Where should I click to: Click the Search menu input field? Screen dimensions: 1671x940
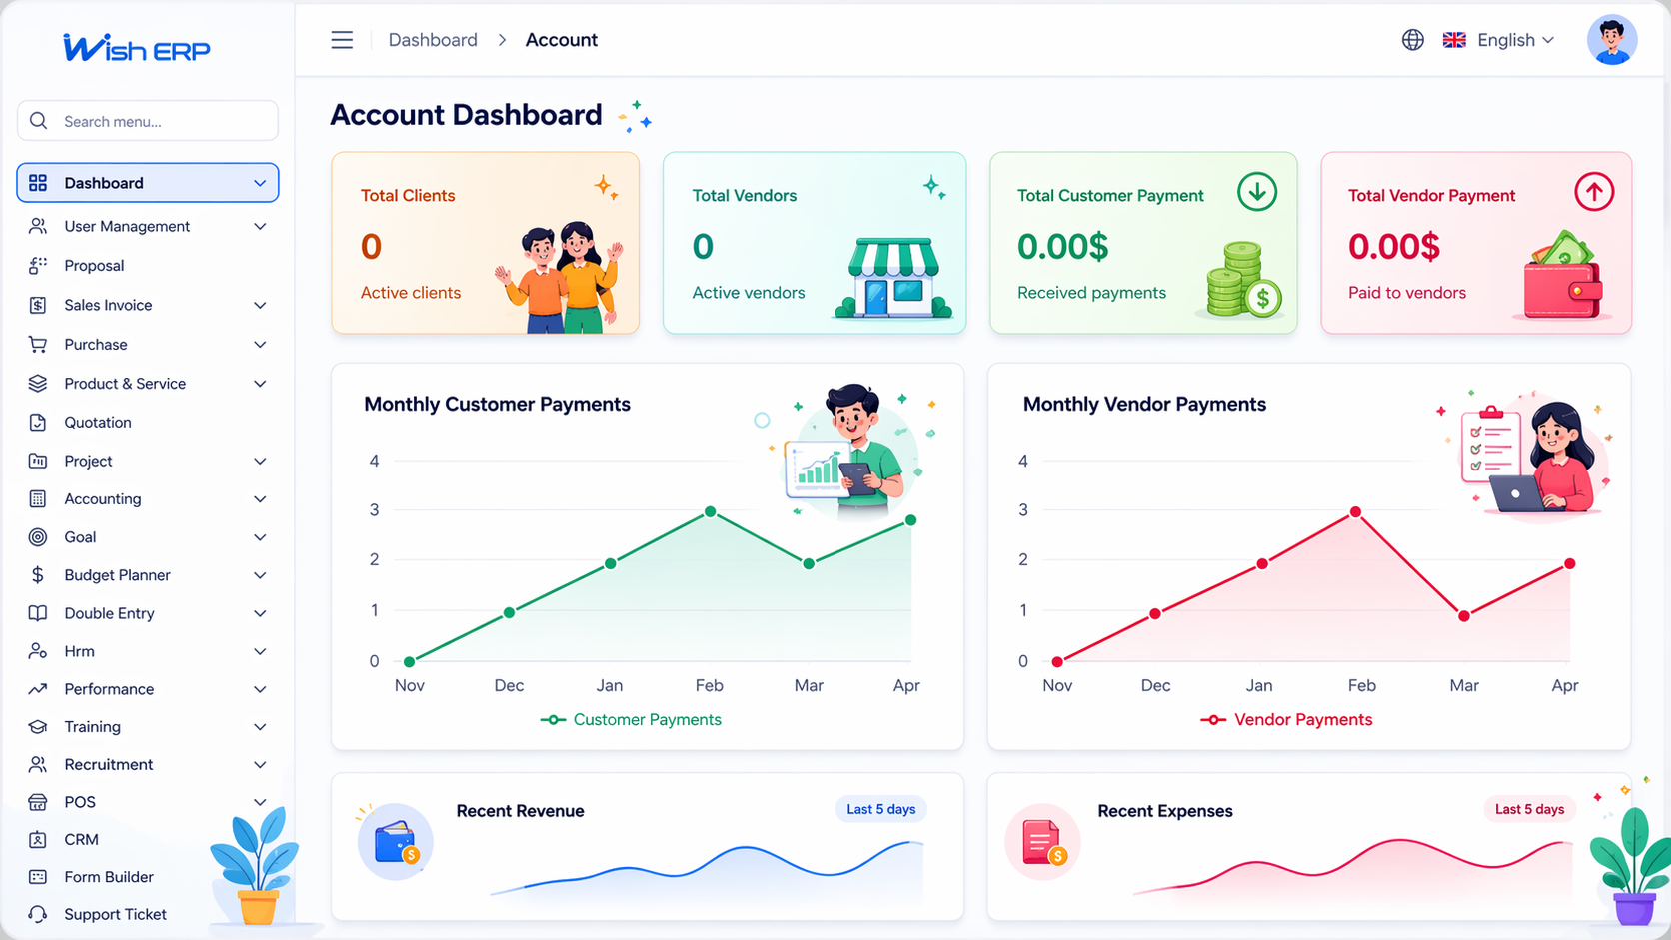pyautogui.click(x=160, y=121)
